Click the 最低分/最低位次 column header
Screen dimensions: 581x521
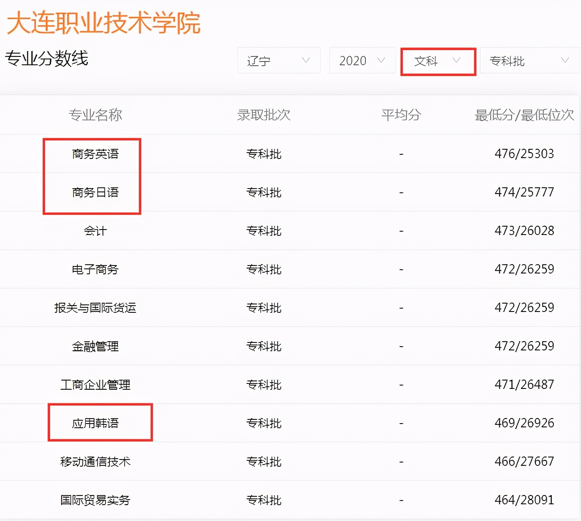[524, 115]
